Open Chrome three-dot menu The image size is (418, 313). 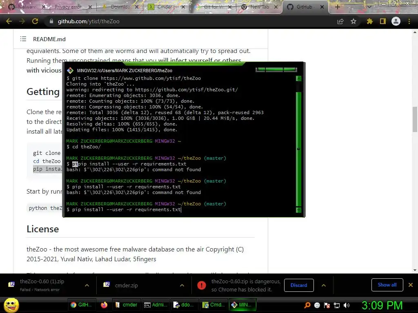coord(409,21)
